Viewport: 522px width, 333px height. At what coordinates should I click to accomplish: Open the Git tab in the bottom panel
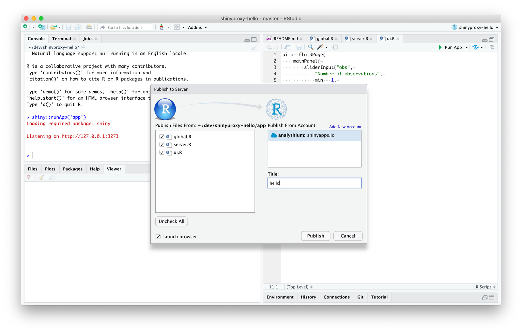360,297
